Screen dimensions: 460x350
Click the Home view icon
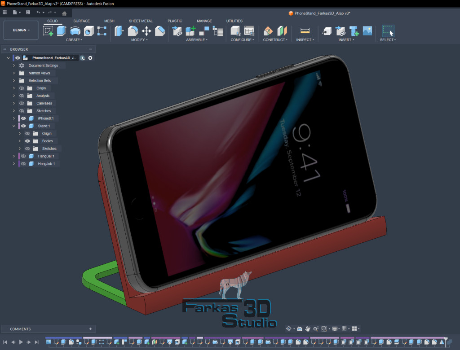pyautogui.click(x=64, y=13)
